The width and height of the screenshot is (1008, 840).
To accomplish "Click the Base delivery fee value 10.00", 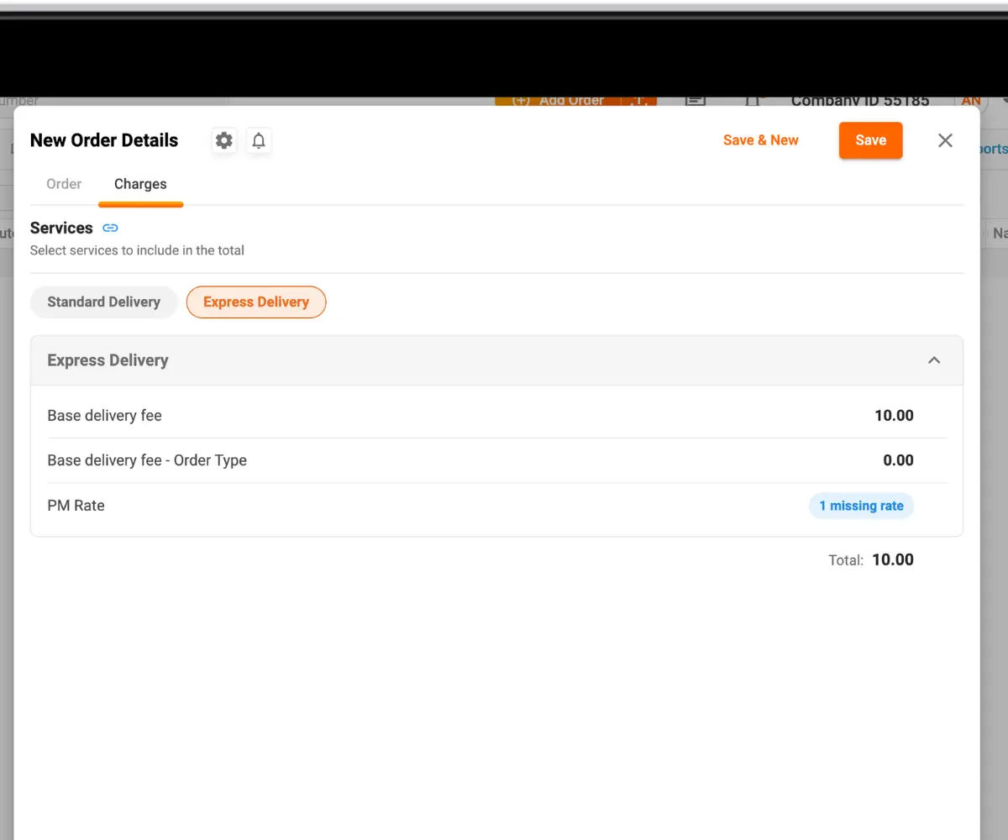I will (x=894, y=415).
